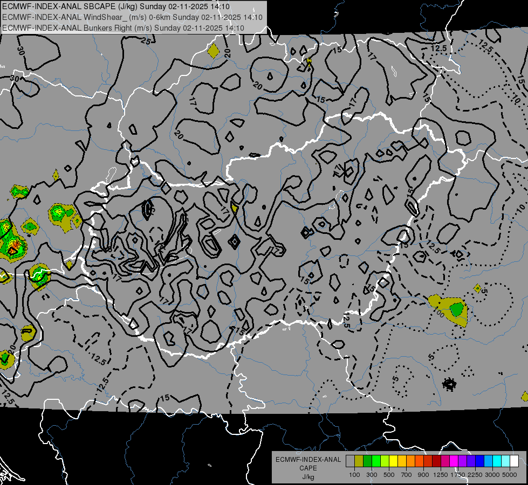The image size is (528, 485).
Task: Pick the white swatch in CAPE legend
Action: coord(514,461)
